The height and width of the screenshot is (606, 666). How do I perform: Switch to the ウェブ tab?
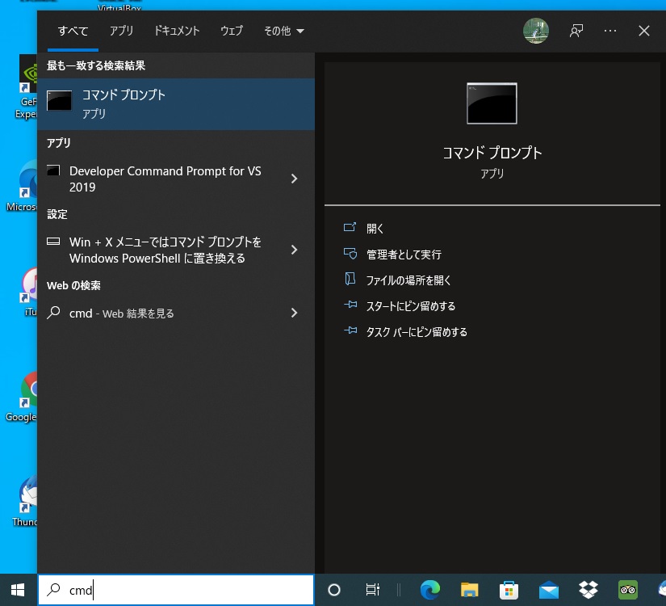[x=232, y=31]
